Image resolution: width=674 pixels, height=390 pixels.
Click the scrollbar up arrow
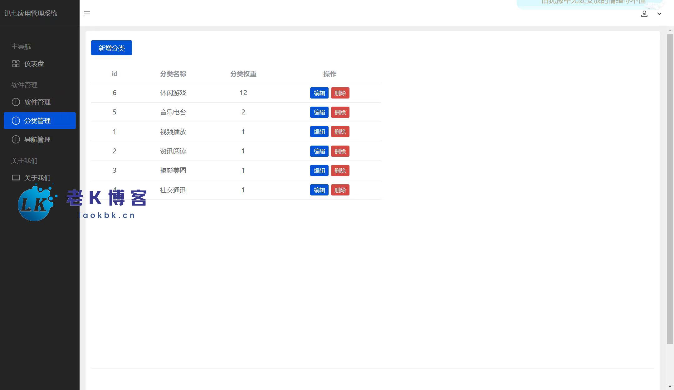click(670, 30)
